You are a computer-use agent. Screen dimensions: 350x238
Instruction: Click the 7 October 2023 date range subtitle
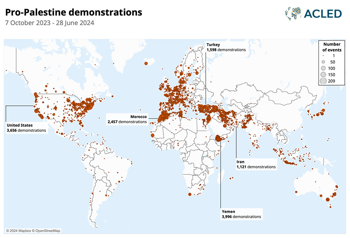50,23
